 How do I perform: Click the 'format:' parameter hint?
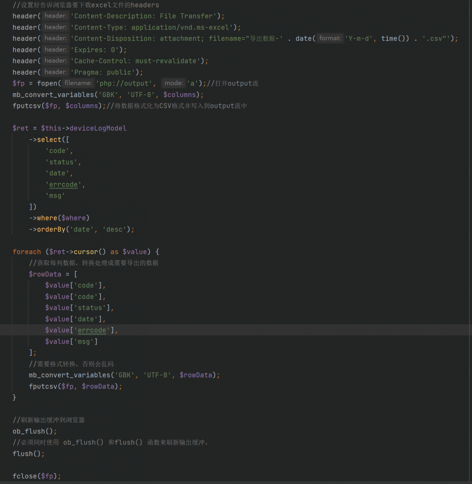[330, 38]
